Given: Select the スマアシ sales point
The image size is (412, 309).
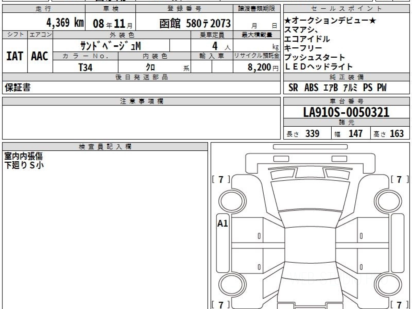Looking at the screenshot, I should pyautogui.click(x=302, y=30).
